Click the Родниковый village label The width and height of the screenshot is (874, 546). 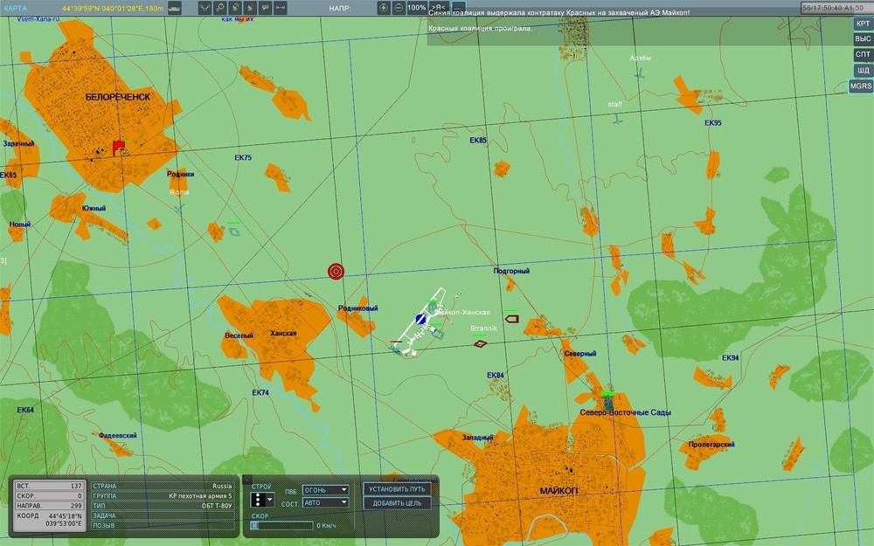click(357, 308)
